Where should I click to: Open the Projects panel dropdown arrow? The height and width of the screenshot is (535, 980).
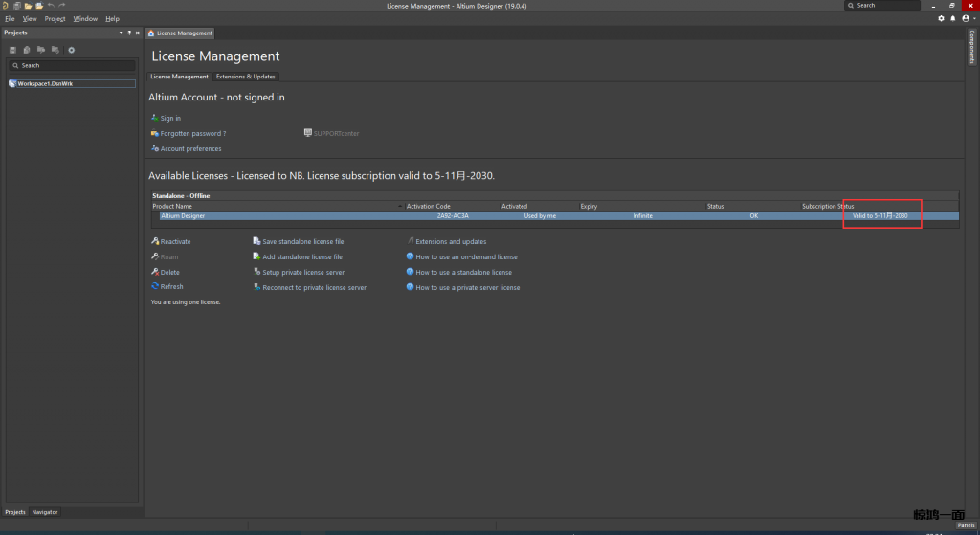tap(121, 33)
